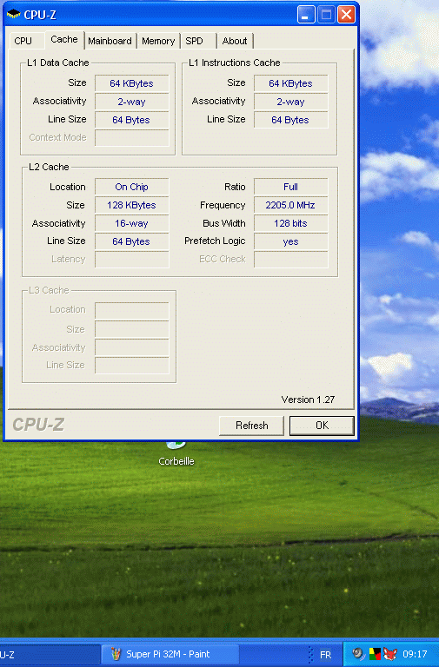Screen dimensions: 439x667
Task: Click the red-green-yellow tray icon
Action: coord(375,654)
